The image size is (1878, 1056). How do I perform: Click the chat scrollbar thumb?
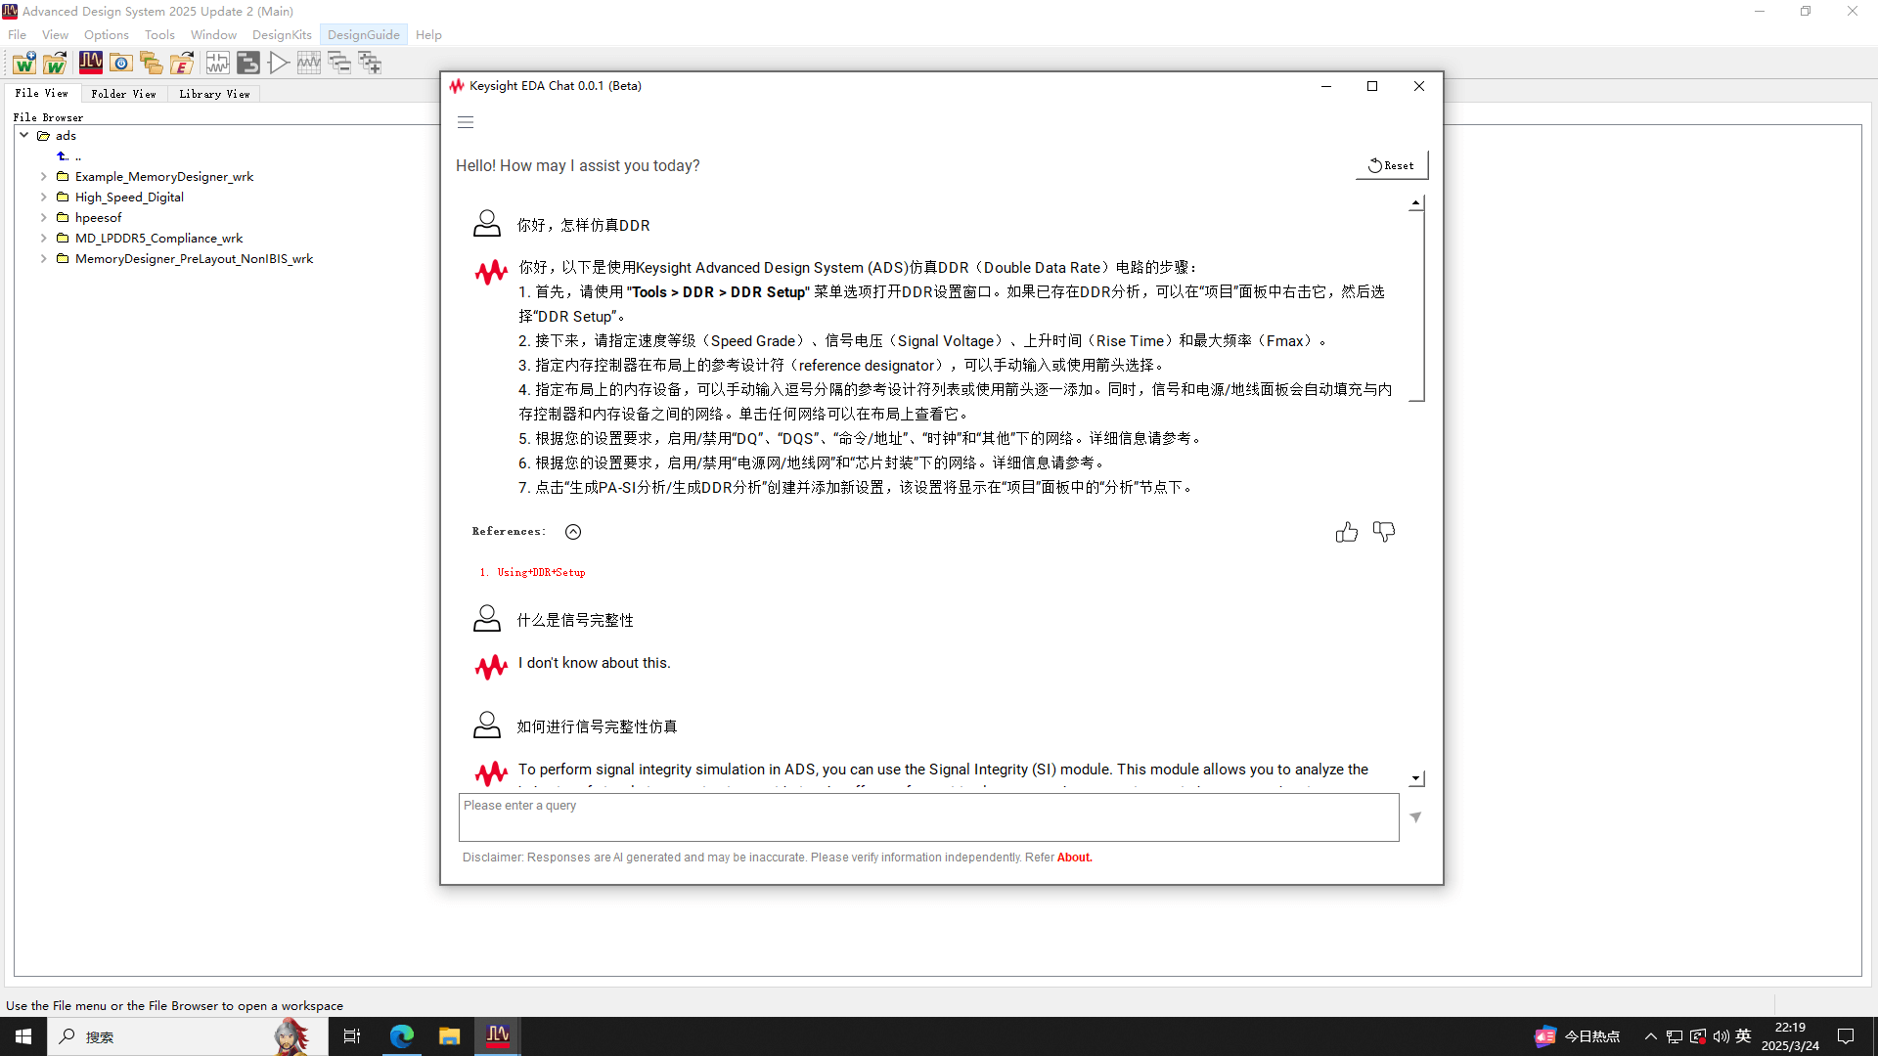pyautogui.click(x=1415, y=306)
